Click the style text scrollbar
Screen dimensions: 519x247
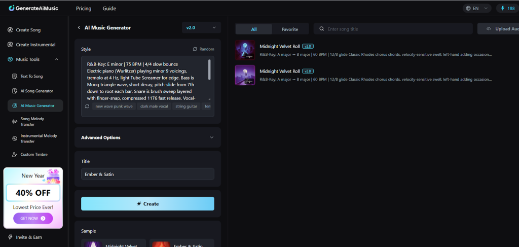[x=209, y=68]
